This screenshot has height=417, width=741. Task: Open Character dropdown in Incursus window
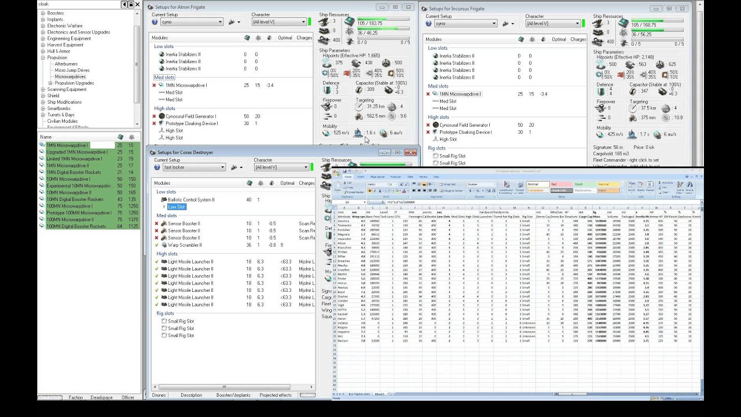[553, 24]
